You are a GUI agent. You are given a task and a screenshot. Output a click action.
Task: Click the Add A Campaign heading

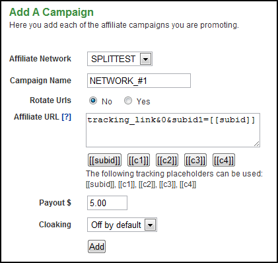(x=52, y=12)
